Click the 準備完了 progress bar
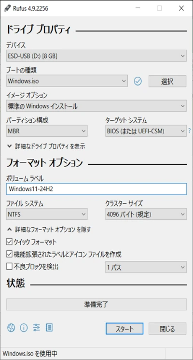Image resolution: width=193 pixels, height=360 pixels. (96, 304)
